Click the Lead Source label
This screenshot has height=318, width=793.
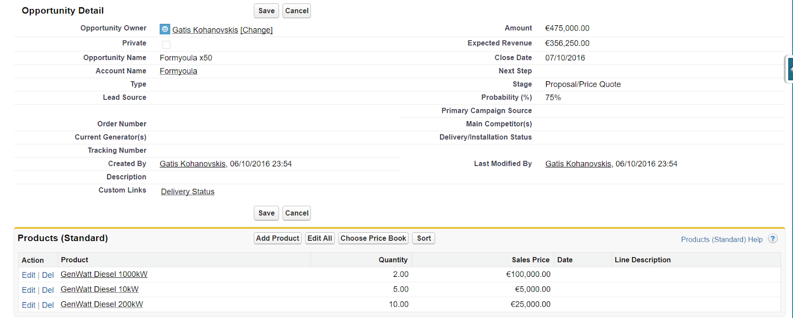[x=124, y=98]
